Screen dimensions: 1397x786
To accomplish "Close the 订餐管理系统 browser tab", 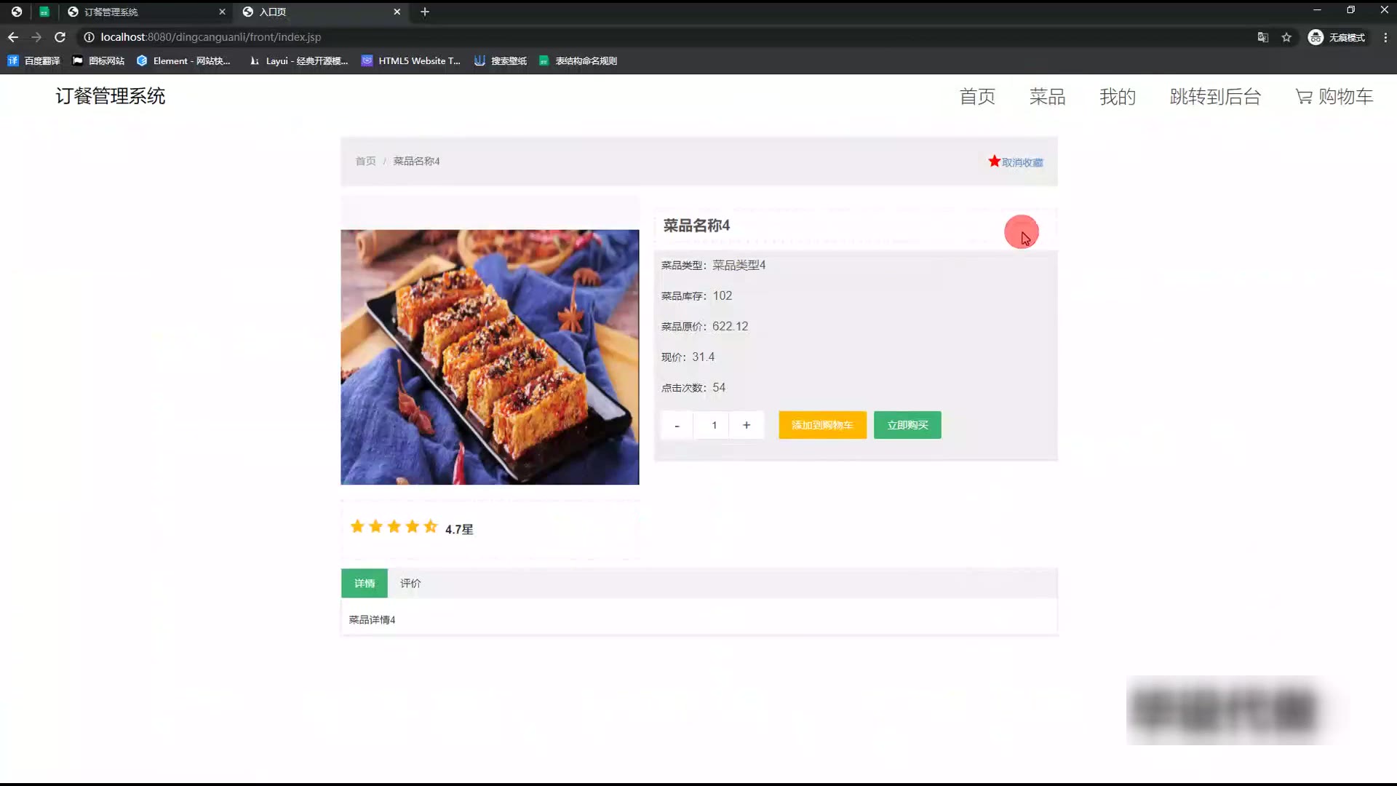I will [222, 12].
